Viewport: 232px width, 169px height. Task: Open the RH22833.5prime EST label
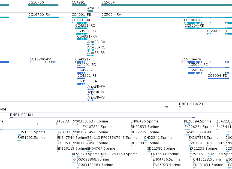tap(145, 127)
